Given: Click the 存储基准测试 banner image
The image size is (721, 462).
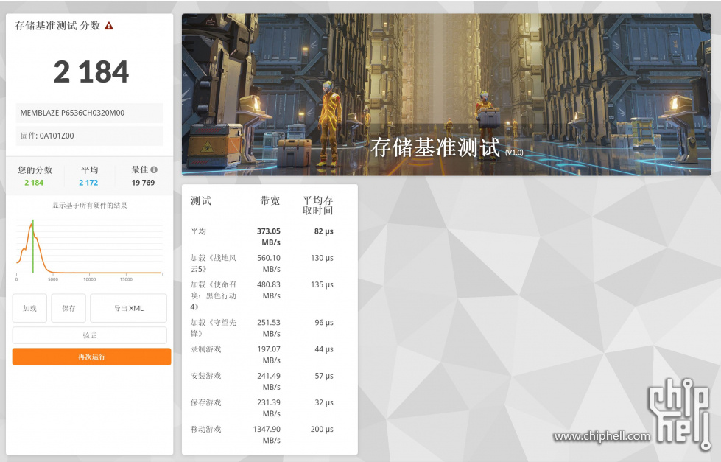Looking at the screenshot, I should click(446, 94).
